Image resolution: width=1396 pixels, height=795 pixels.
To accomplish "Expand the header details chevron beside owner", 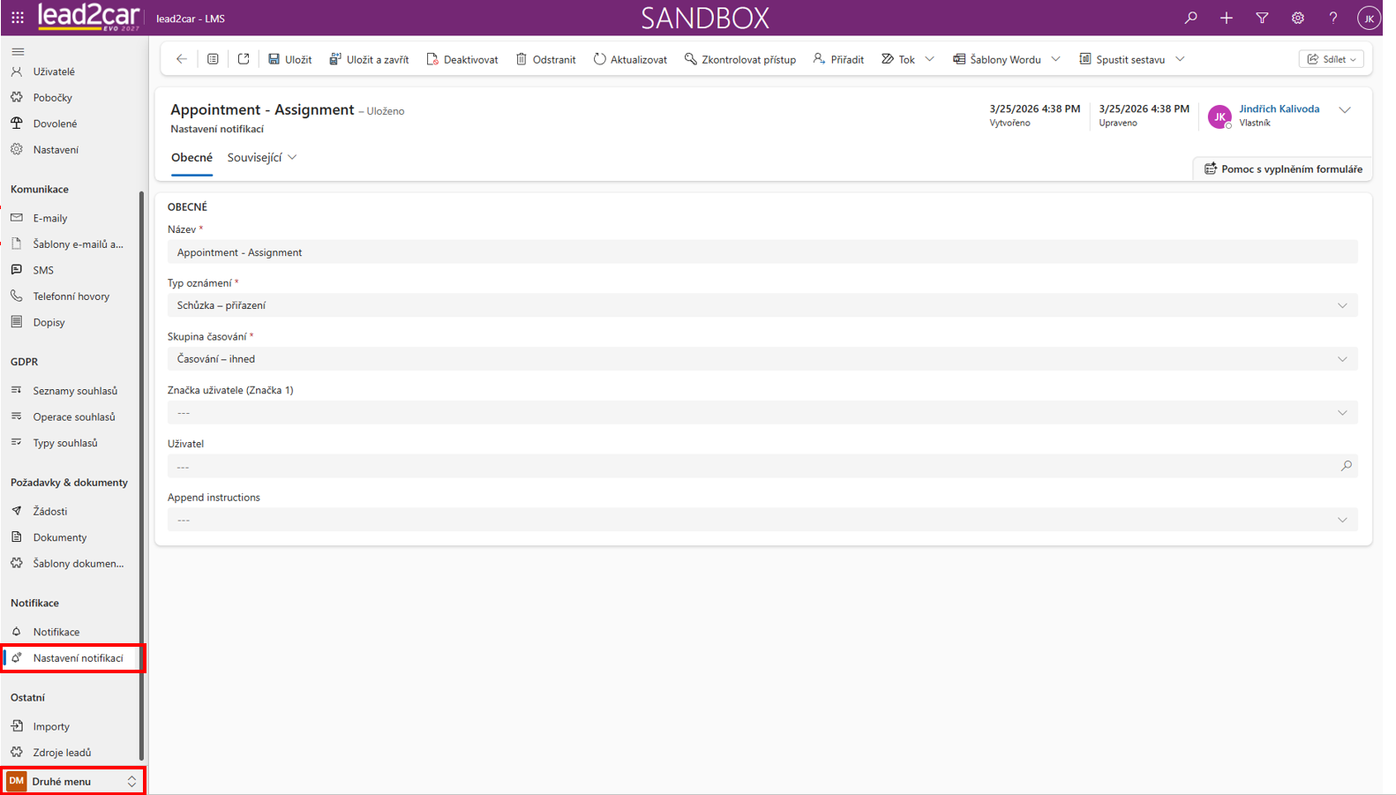I will tap(1345, 110).
